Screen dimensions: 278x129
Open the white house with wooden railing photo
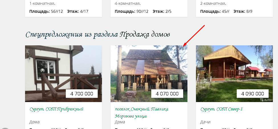[64, 74]
